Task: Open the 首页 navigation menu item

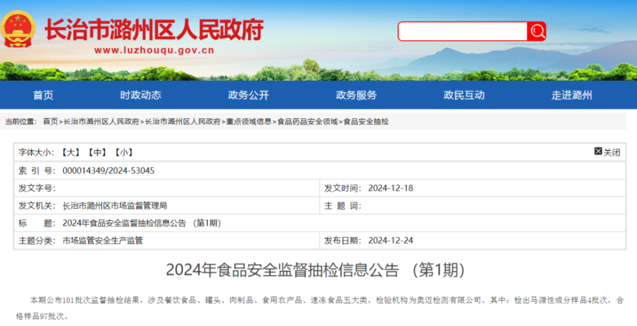Action: [43, 96]
